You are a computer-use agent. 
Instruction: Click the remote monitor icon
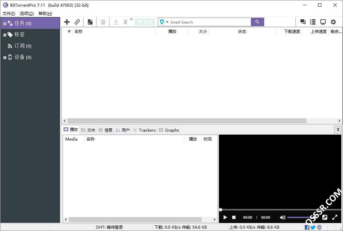point(323,22)
